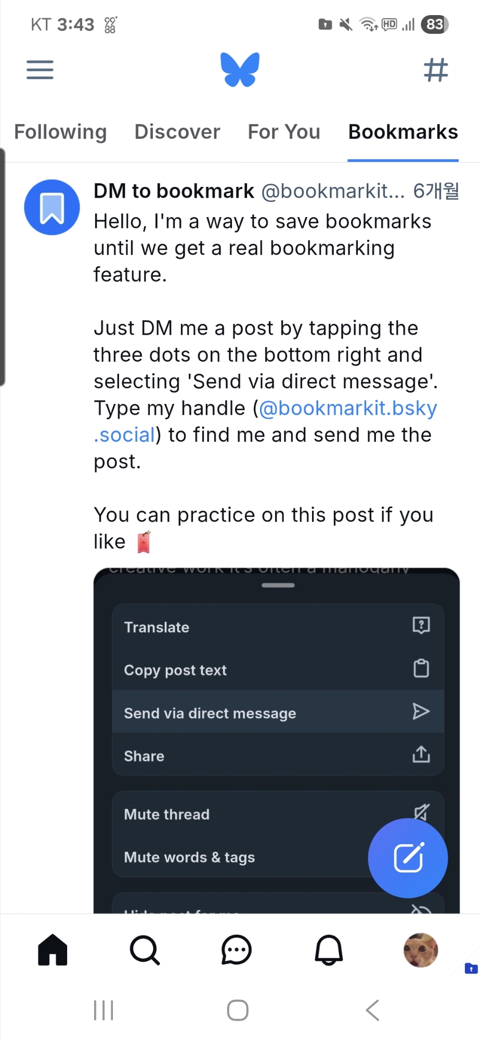
Task: Open profile via cat avatar
Action: 421,950
